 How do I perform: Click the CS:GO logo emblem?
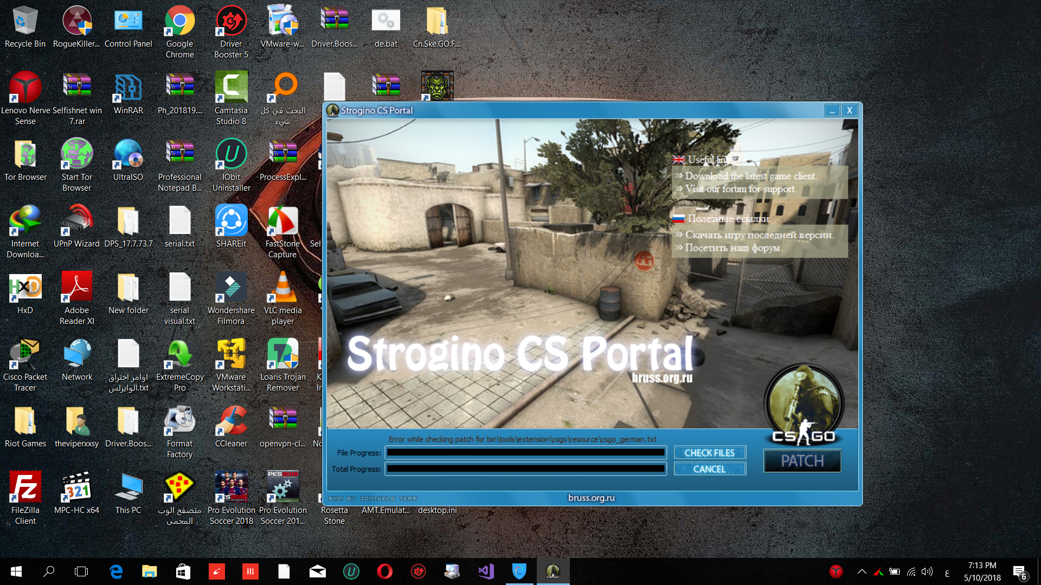[x=804, y=405]
